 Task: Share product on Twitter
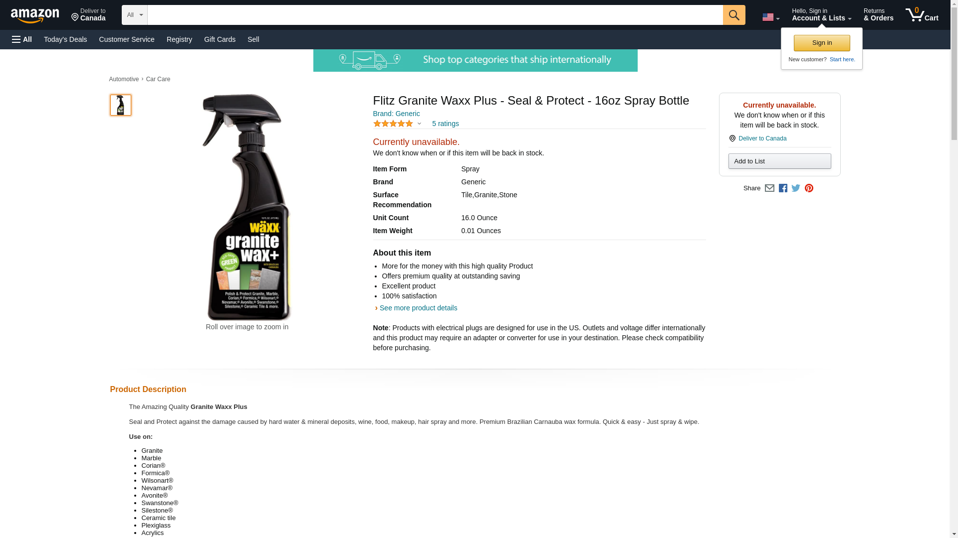point(796,188)
